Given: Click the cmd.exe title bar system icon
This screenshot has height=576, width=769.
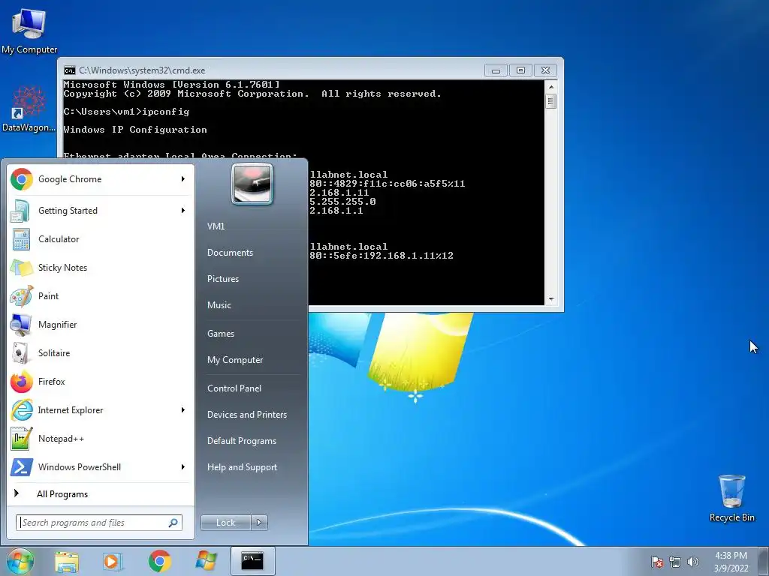Looking at the screenshot, I should click(70, 70).
